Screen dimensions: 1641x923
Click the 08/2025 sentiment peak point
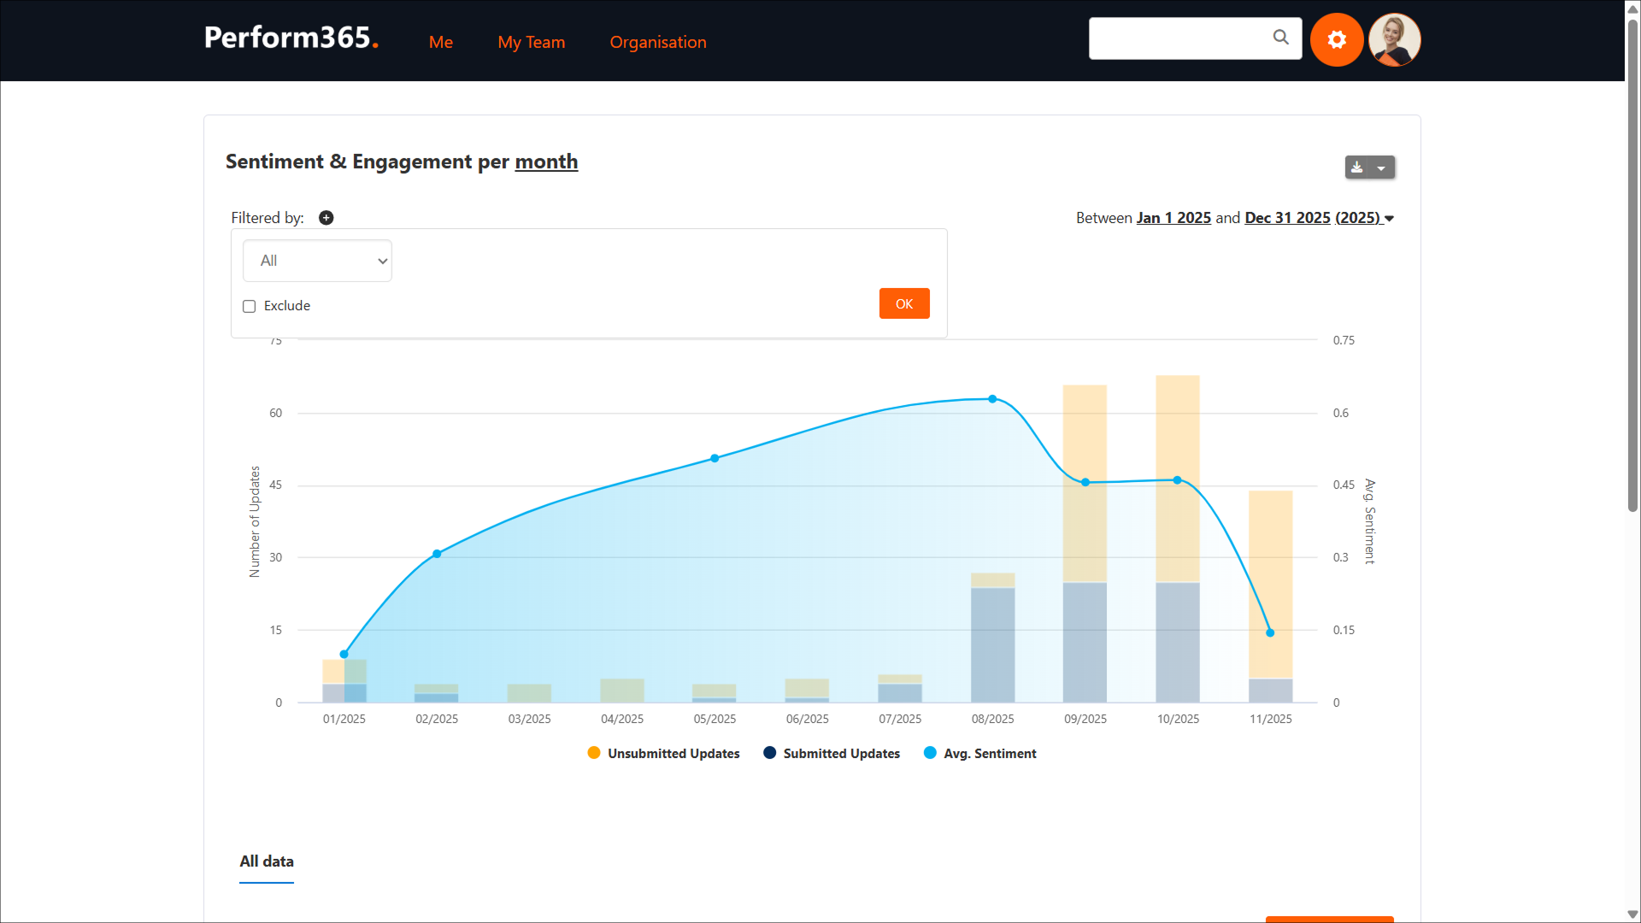[992, 399]
